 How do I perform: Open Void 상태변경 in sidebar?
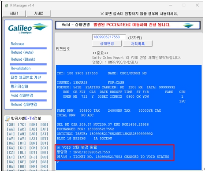click(22, 95)
